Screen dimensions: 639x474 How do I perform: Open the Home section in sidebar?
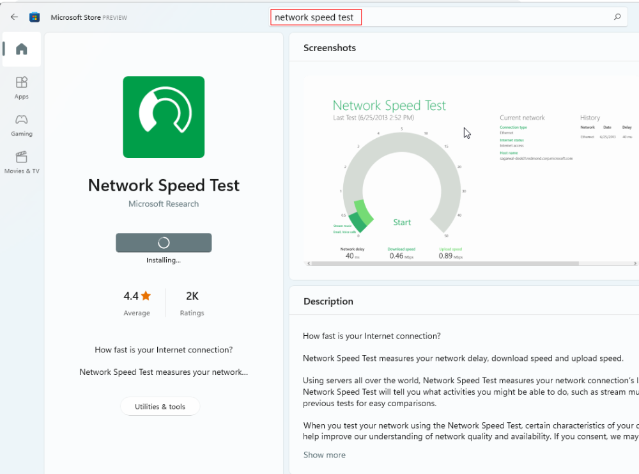22,49
